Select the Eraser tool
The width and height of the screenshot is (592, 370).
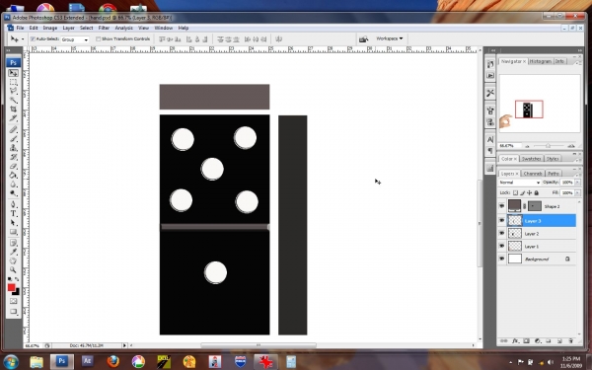[x=13, y=166]
